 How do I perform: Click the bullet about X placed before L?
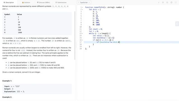tap(34, 65)
